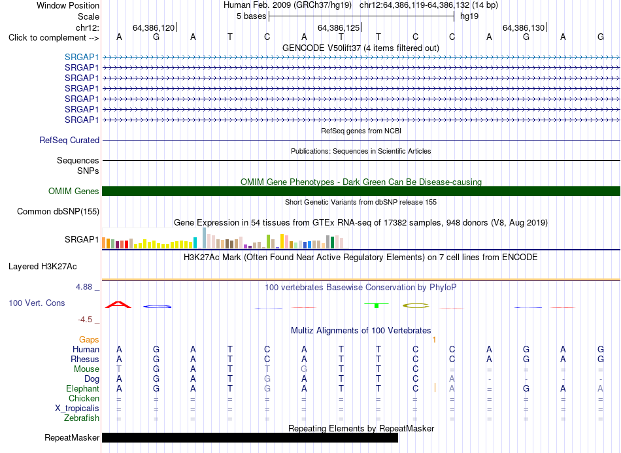
Task: Open the SNPs track label
Action: click(x=88, y=171)
